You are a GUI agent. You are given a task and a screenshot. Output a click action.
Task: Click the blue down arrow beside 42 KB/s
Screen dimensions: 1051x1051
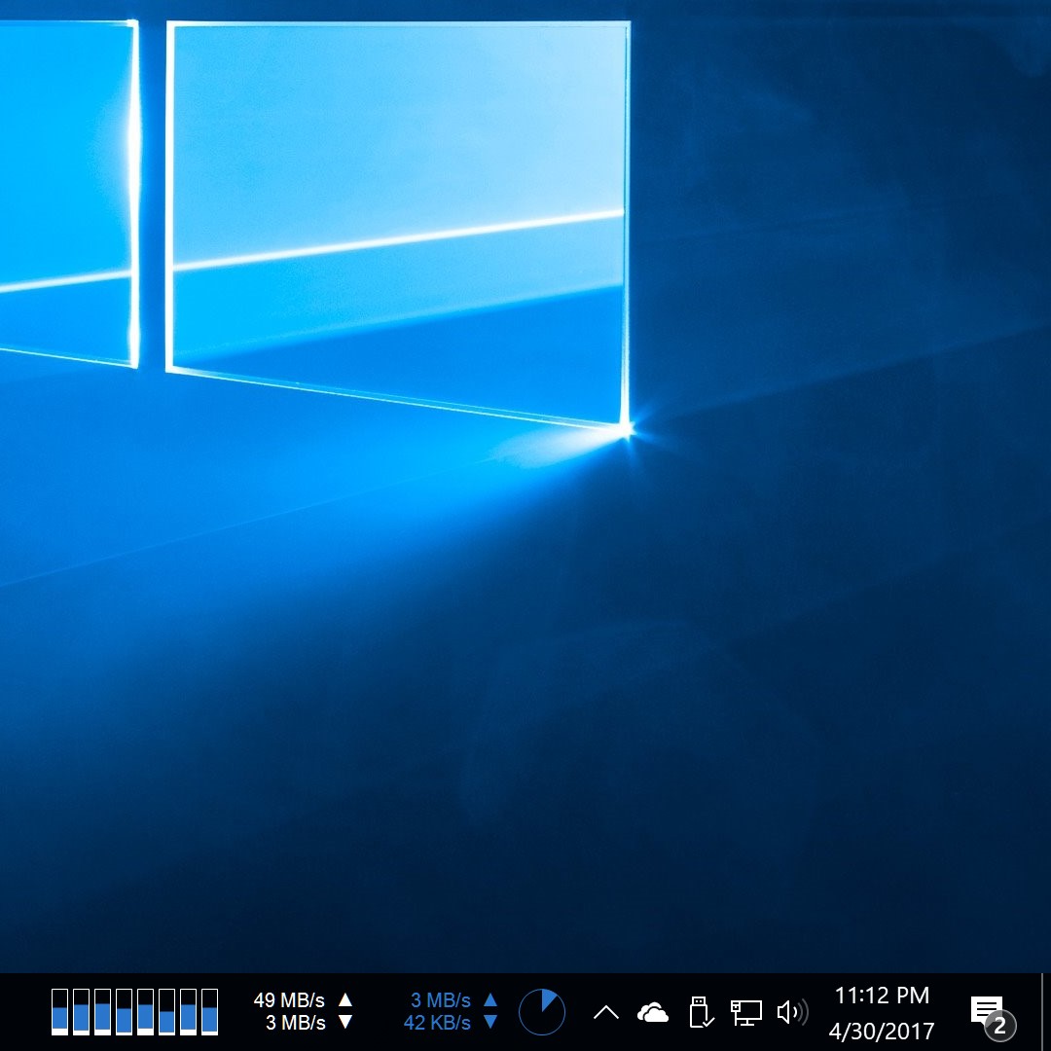(x=490, y=1023)
